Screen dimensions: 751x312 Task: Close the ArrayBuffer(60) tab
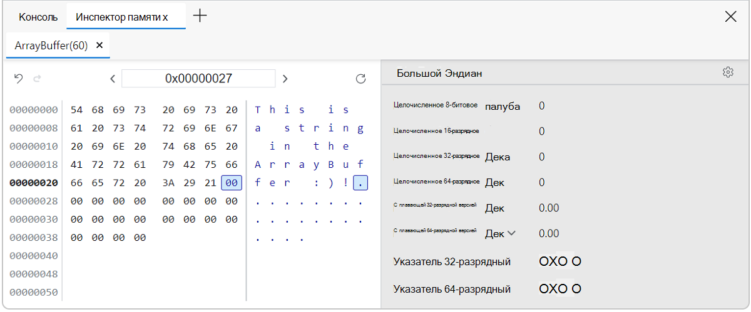[99, 46]
